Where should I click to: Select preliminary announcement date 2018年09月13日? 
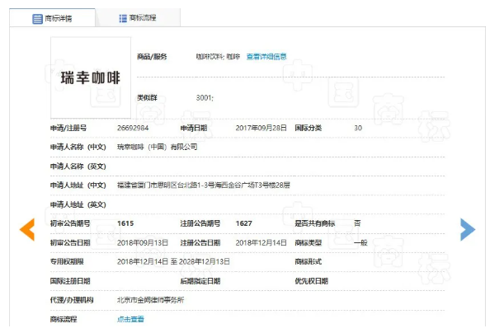click(x=143, y=242)
